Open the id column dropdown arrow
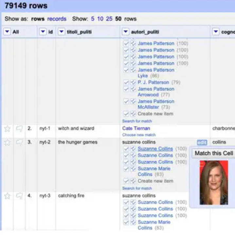The width and height of the screenshot is (235, 235). click(43, 31)
